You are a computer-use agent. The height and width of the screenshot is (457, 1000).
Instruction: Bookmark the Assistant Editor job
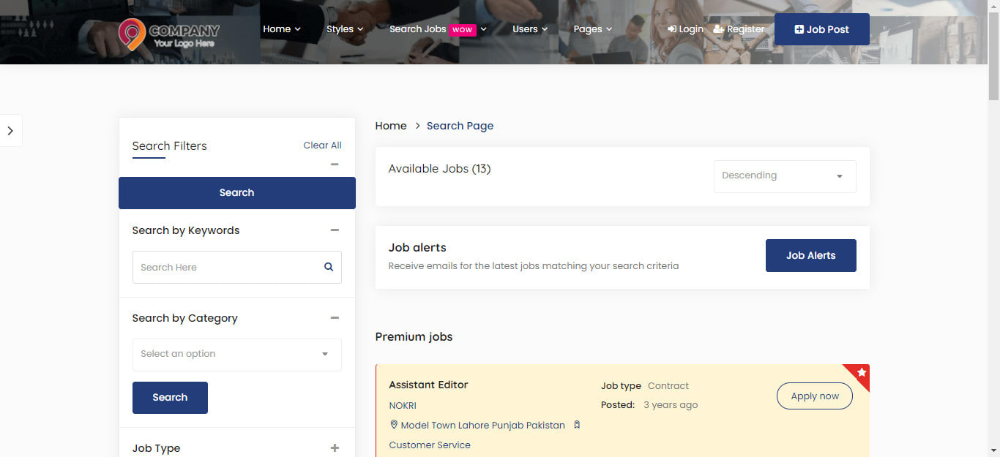(577, 424)
